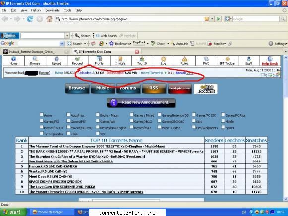288x216 pixels.
Task: Open the FAQ icon
Action: [x=206, y=59]
